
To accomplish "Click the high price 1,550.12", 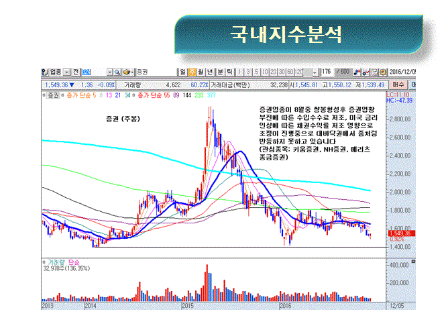I will click(340, 85).
